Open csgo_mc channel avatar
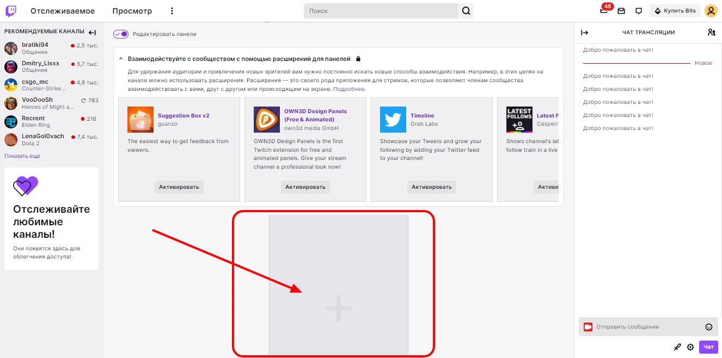The height and width of the screenshot is (358, 722). [x=11, y=85]
